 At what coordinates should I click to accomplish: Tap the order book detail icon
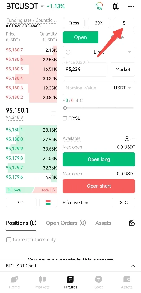click(x=54, y=114)
